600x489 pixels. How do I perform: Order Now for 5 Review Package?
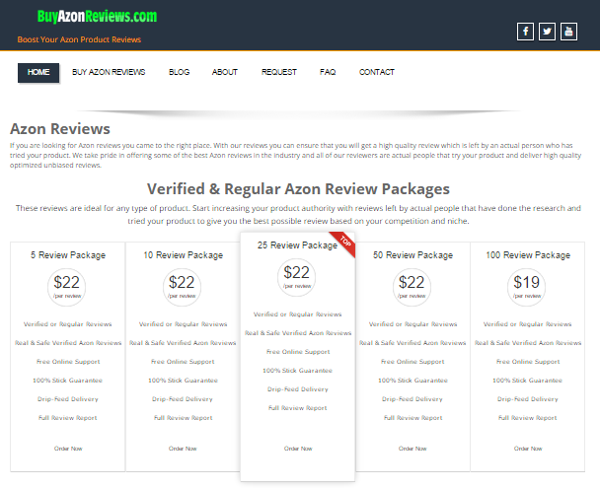tap(68, 449)
